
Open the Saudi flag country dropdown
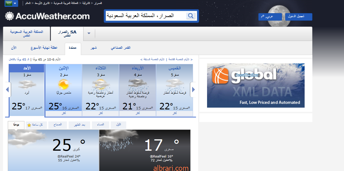click(x=11, y=3)
